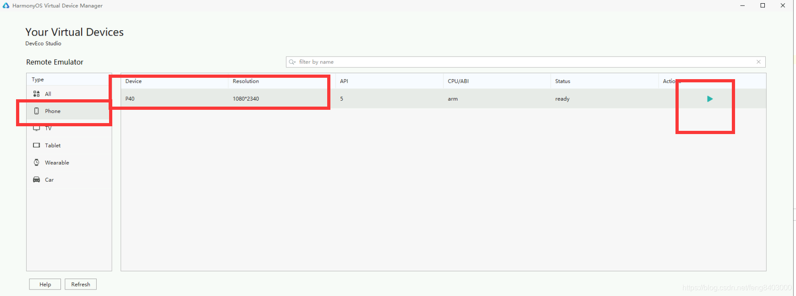Screen dimensions: 796x296
Task: Select the TV type icon in the sidebar
Action: (x=37, y=129)
